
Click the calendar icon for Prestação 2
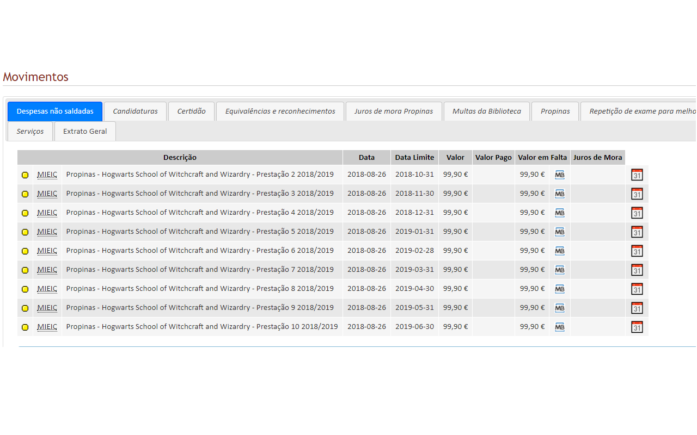[x=637, y=175]
